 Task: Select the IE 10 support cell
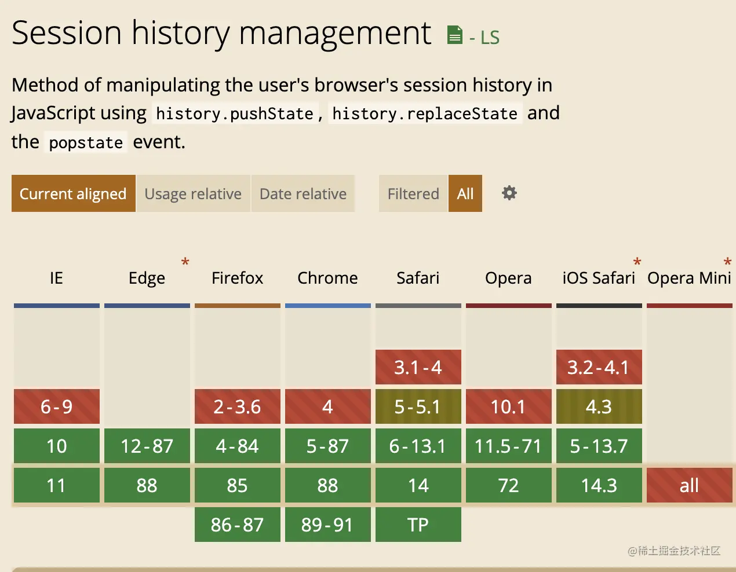[x=57, y=446]
